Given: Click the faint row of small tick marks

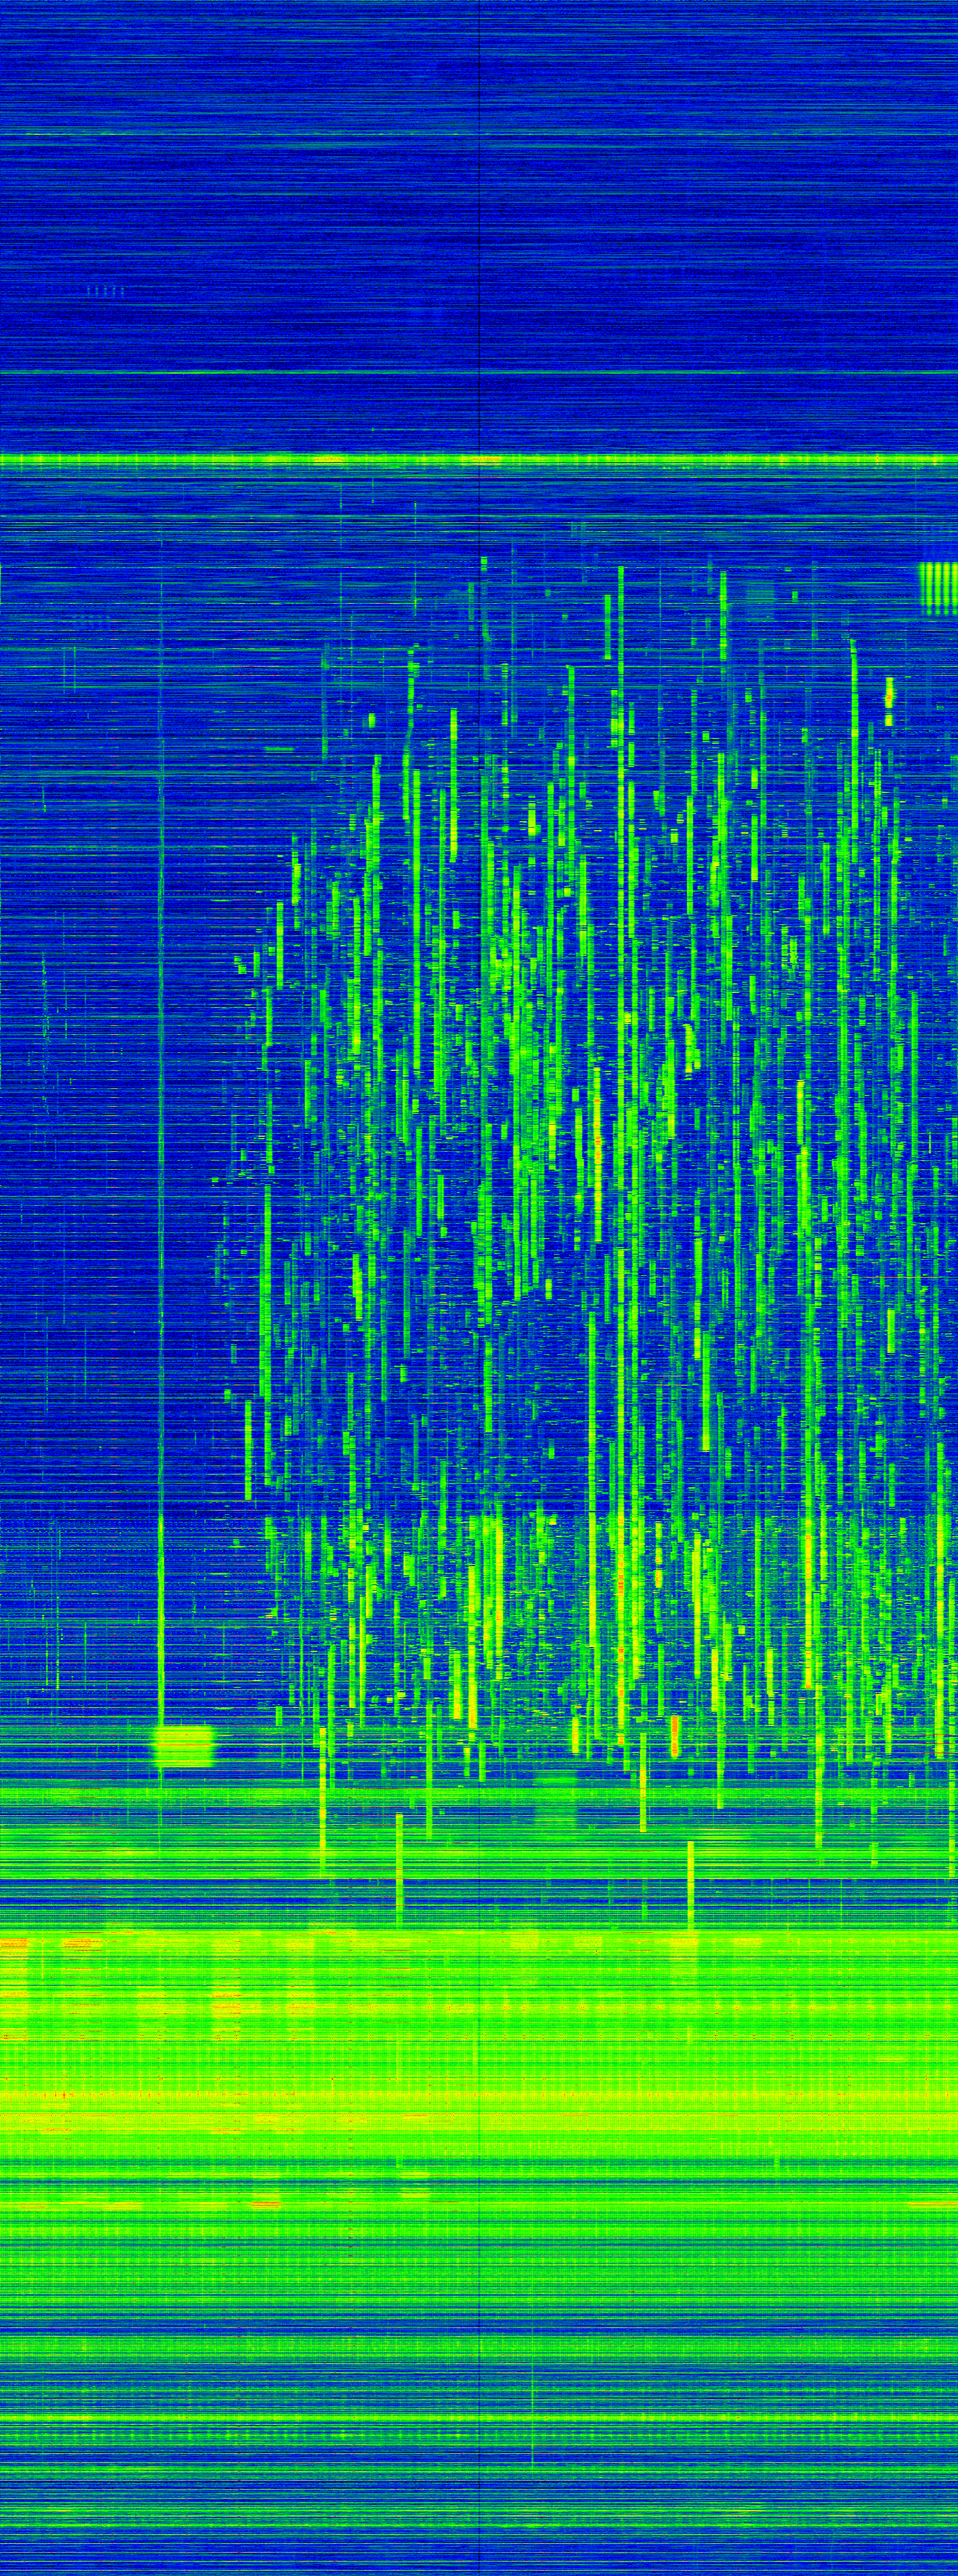Looking at the screenshot, I should (x=105, y=291).
